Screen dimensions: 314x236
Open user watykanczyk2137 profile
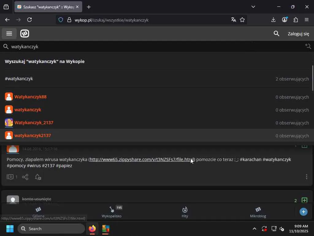33,136
